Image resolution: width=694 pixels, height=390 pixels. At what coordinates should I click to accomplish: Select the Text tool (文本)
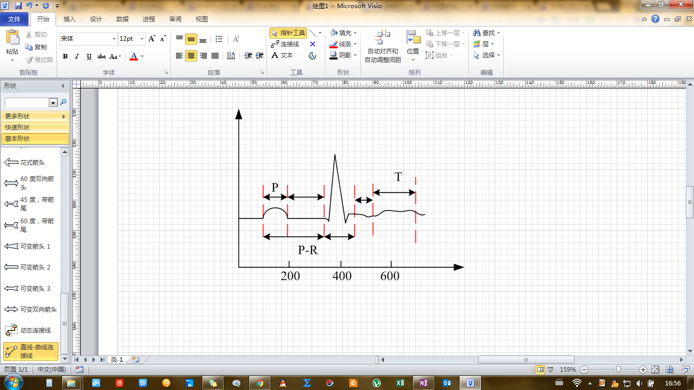[282, 55]
